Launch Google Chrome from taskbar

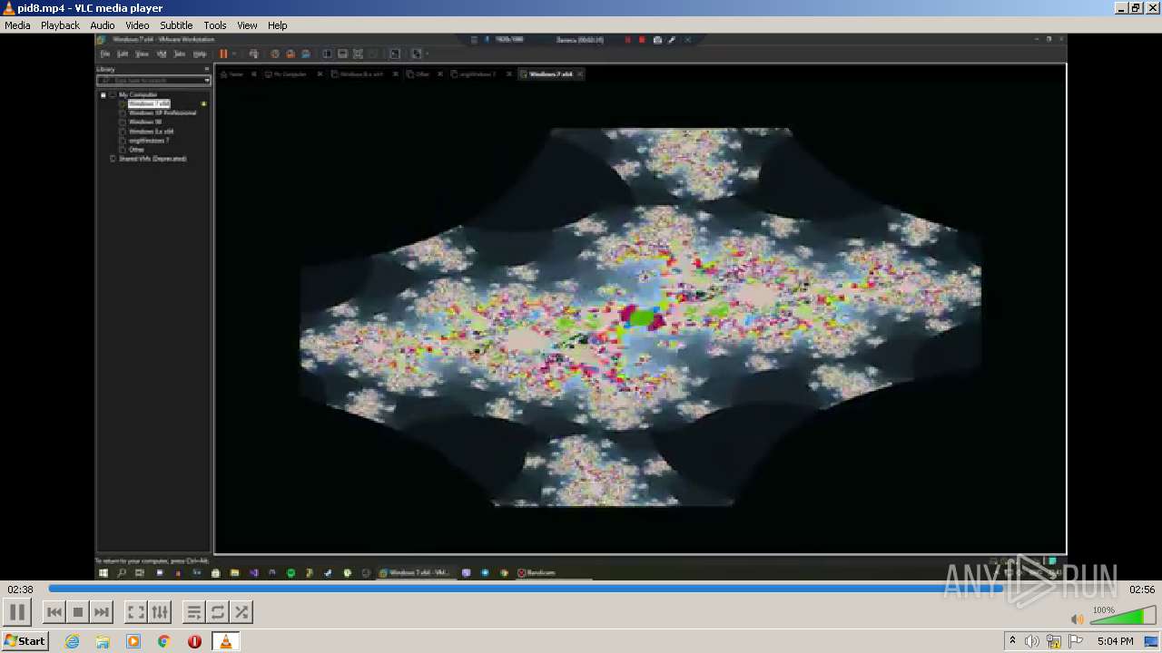[x=164, y=641]
